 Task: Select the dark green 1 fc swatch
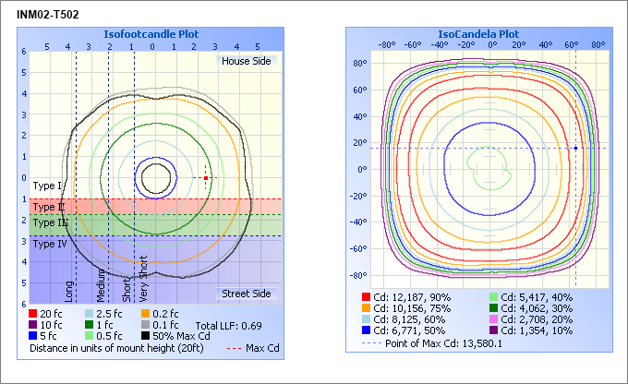(90, 326)
